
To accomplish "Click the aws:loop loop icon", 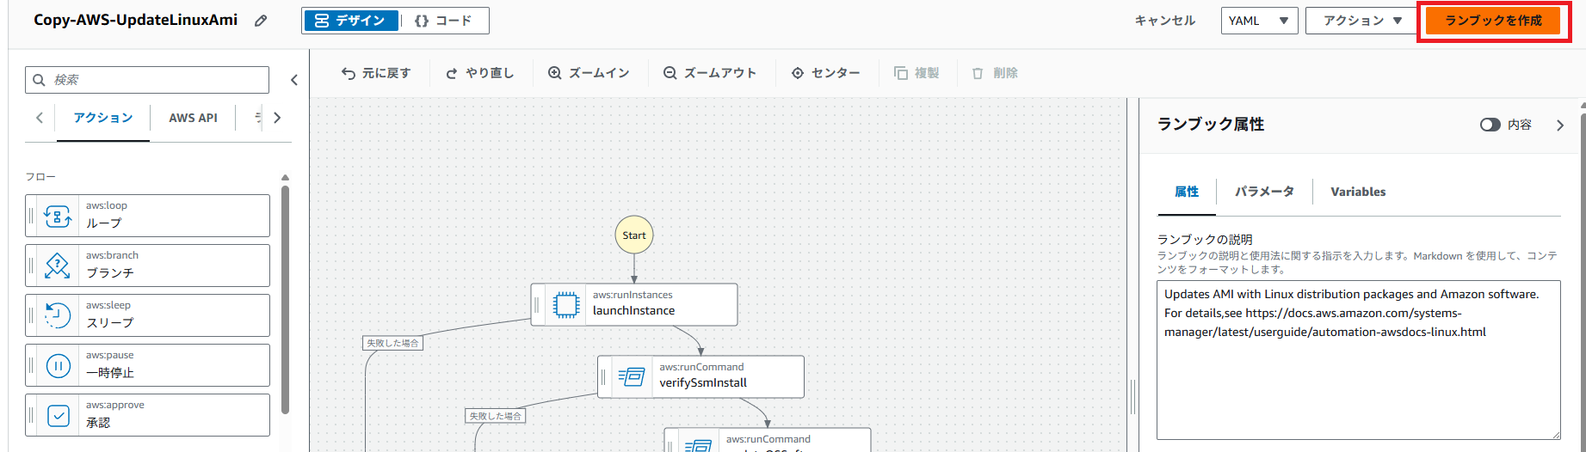I will coord(58,216).
